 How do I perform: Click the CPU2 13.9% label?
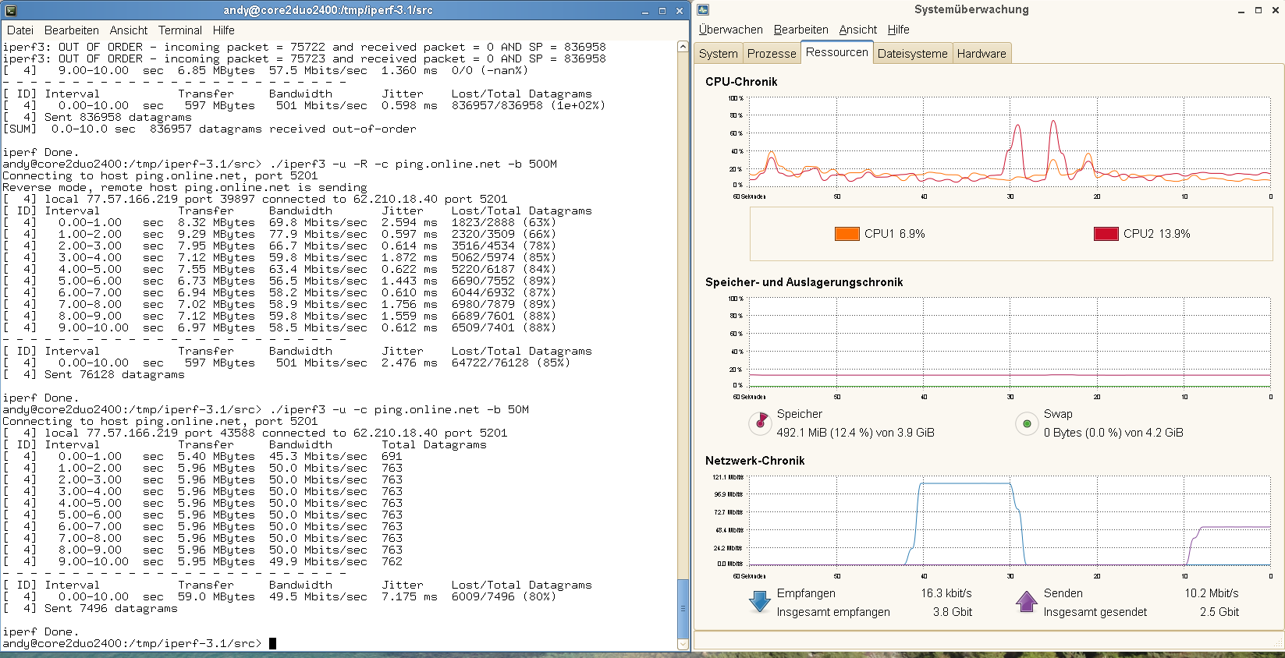tap(1157, 234)
